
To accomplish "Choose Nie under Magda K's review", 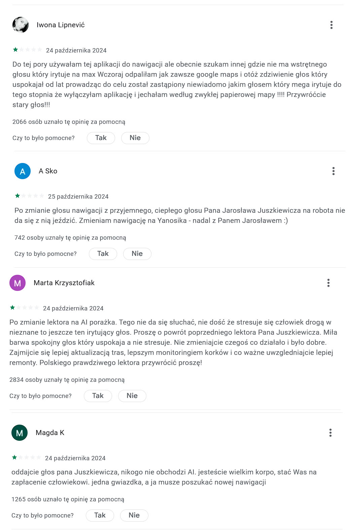I will [x=134, y=515].
